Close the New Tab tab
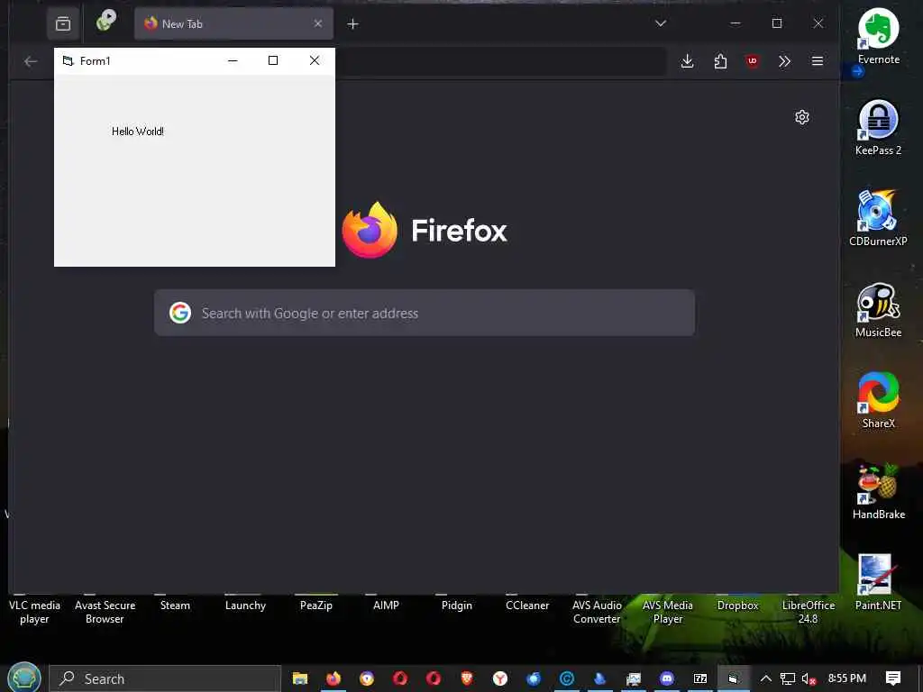The image size is (923, 692). pos(318,23)
